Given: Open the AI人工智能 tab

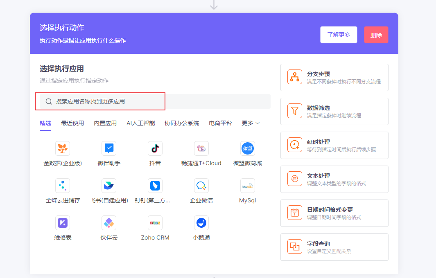Looking at the screenshot, I should pyautogui.click(x=141, y=123).
